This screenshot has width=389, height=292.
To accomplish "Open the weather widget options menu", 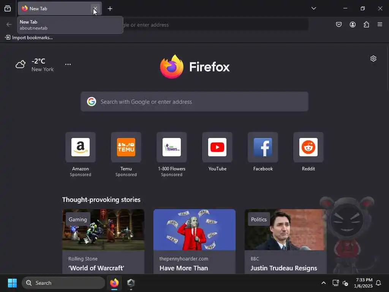I will pyautogui.click(x=68, y=64).
